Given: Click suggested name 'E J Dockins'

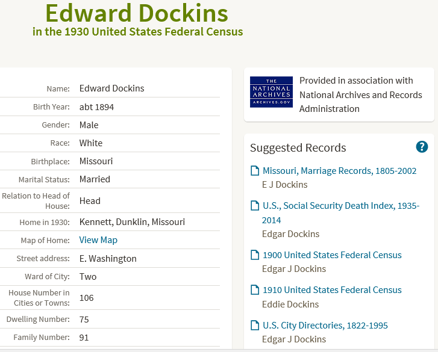Looking at the screenshot, I should pyautogui.click(x=284, y=185).
